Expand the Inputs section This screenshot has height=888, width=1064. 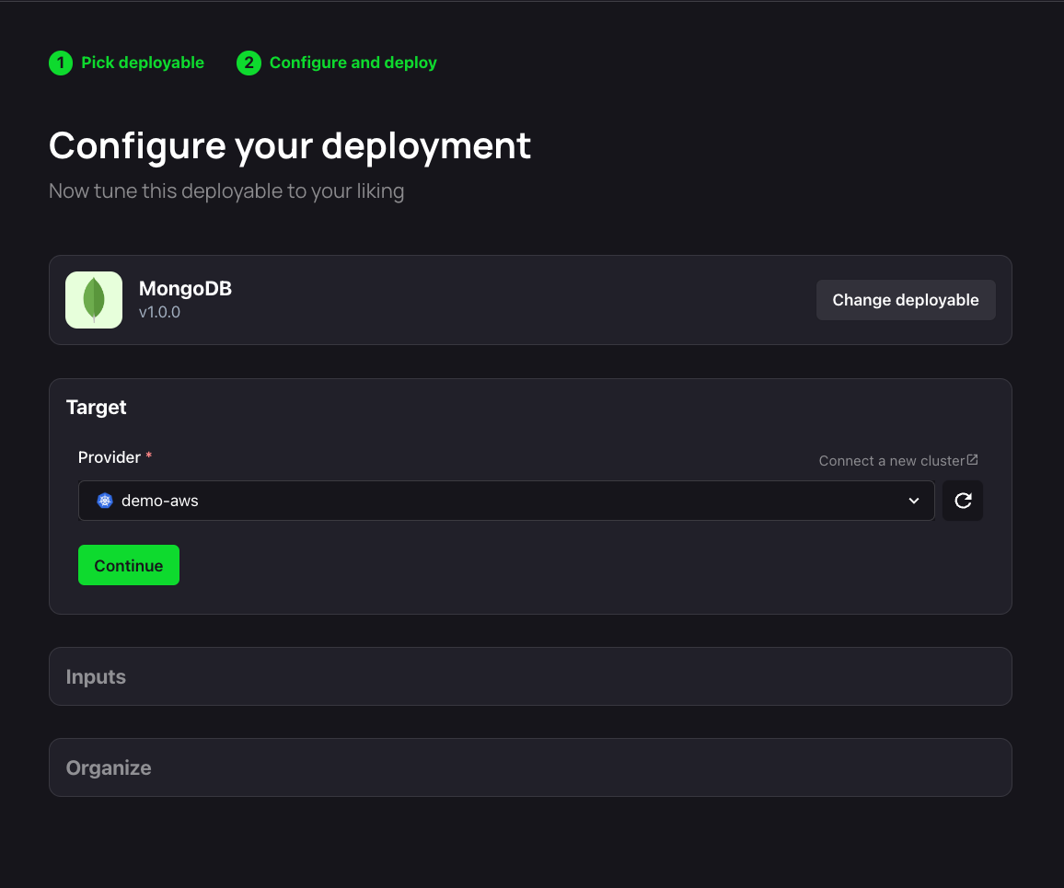coord(530,676)
